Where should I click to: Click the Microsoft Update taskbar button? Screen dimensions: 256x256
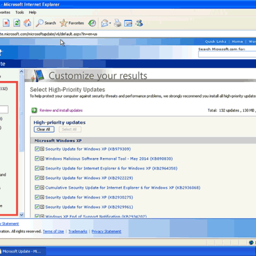pyautogui.click(x=23, y=251)
